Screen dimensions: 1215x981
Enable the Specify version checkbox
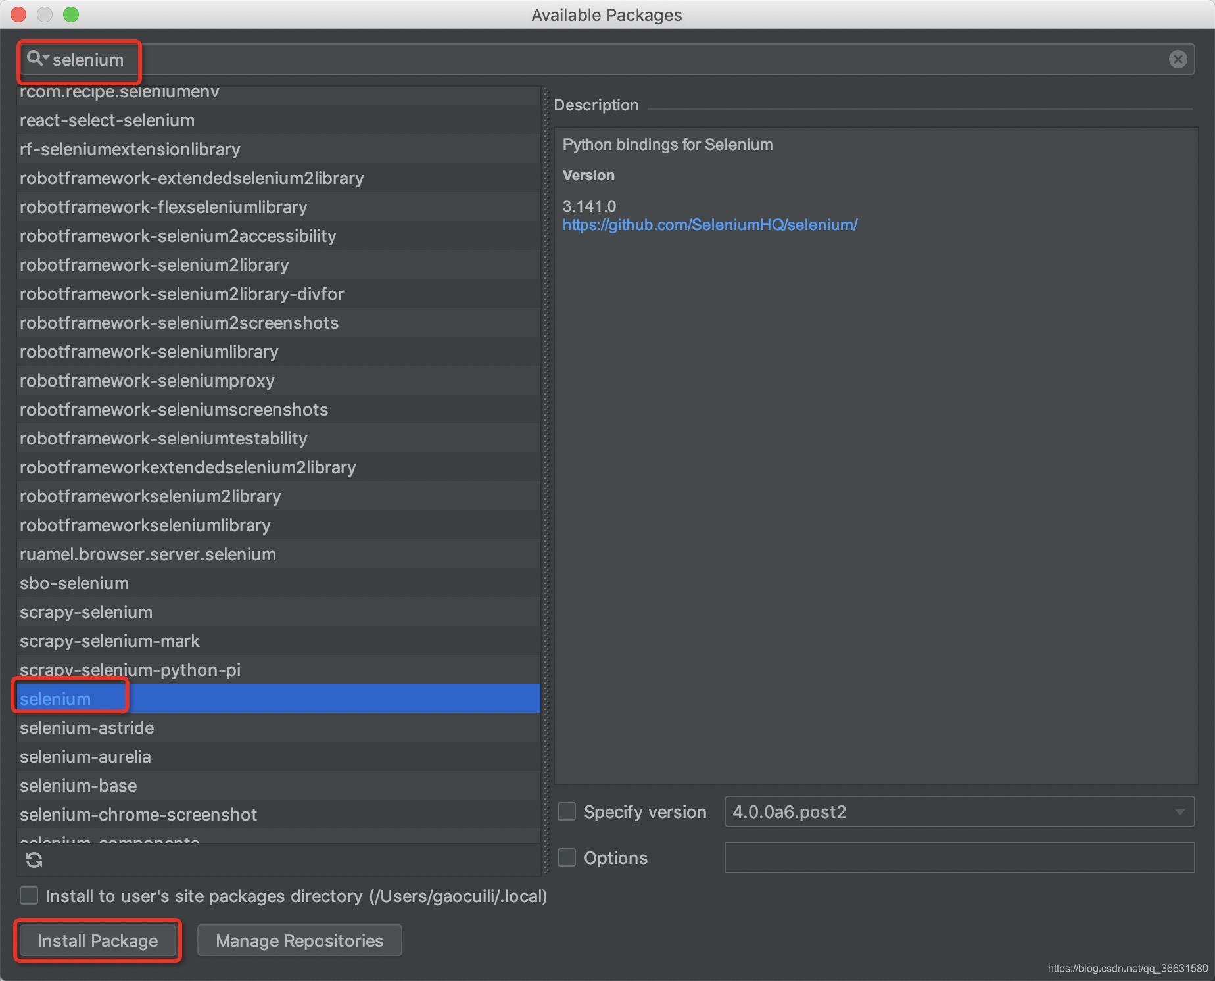coord(566,811)
